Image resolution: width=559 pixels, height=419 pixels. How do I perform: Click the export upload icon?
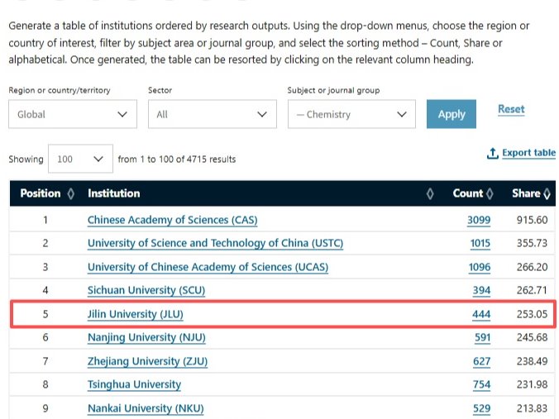click(x=493, y=153)
